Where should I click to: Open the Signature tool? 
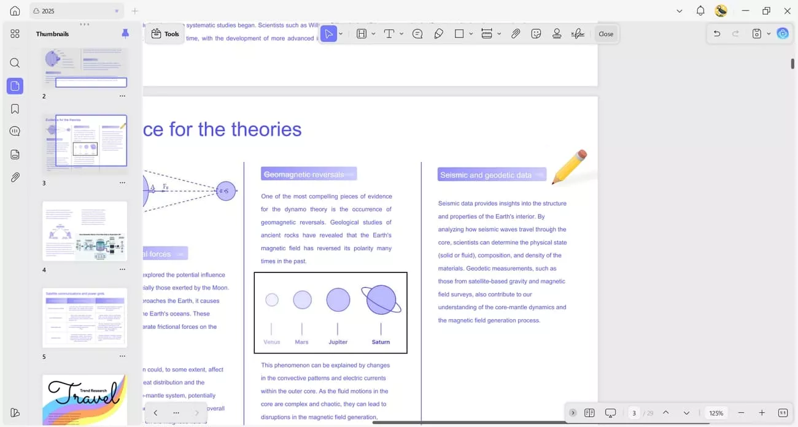click(x=578, y=34)
